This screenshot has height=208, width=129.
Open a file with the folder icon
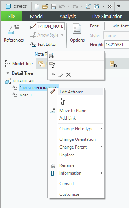(45, 6)
